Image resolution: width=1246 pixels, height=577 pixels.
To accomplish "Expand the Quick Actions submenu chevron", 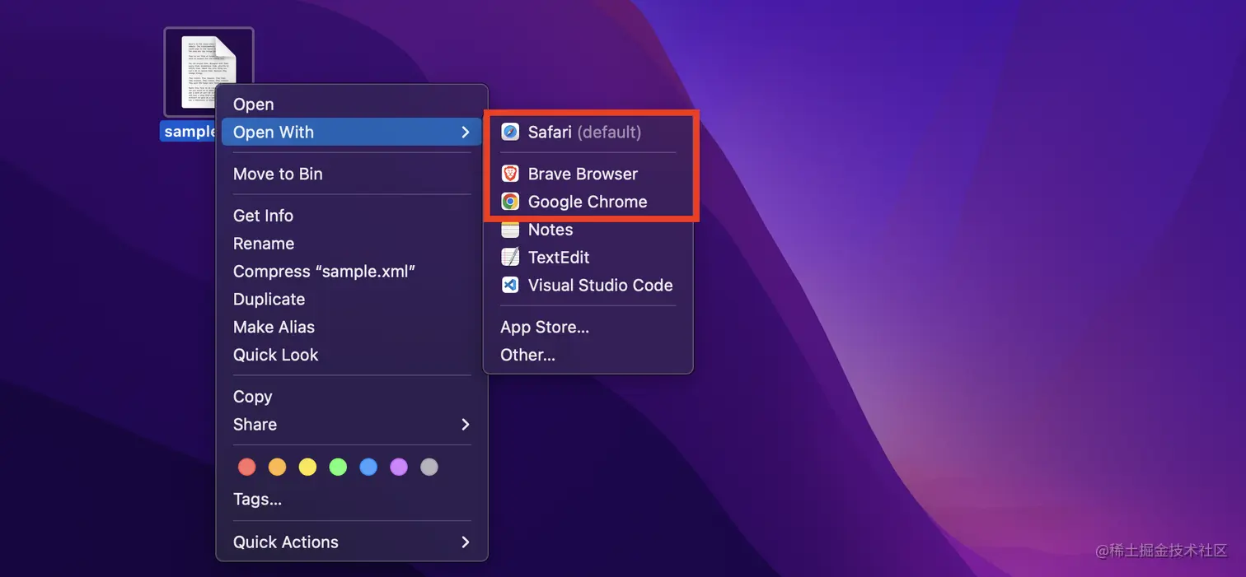I will (x=466, y=542).
